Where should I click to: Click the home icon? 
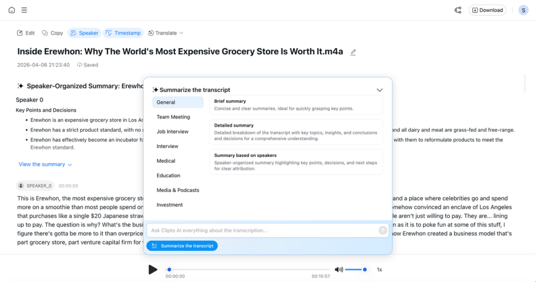(x=12, y=10)
